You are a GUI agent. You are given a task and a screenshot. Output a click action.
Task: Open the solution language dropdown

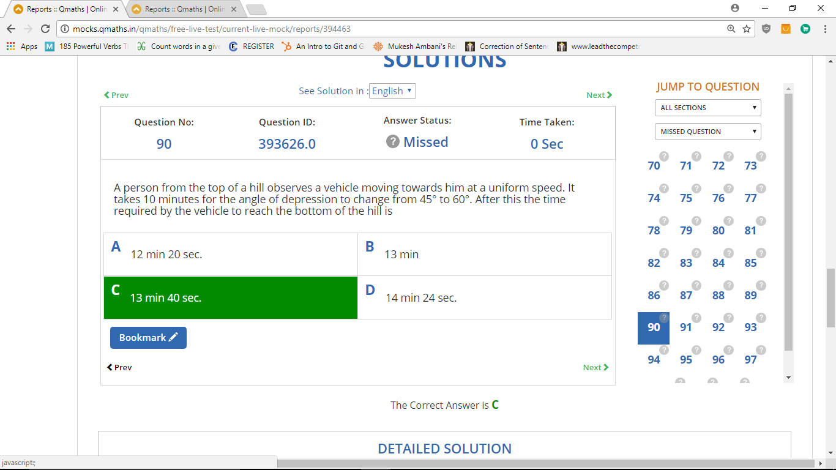tap(392, 91)
